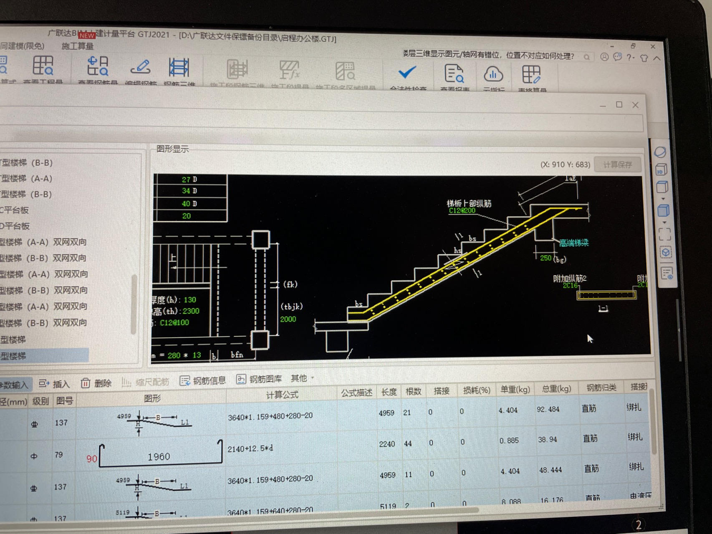Click the C12@100 rebar value in the drawing
This screenshot has height=534, width=712.
pos(174,322)
